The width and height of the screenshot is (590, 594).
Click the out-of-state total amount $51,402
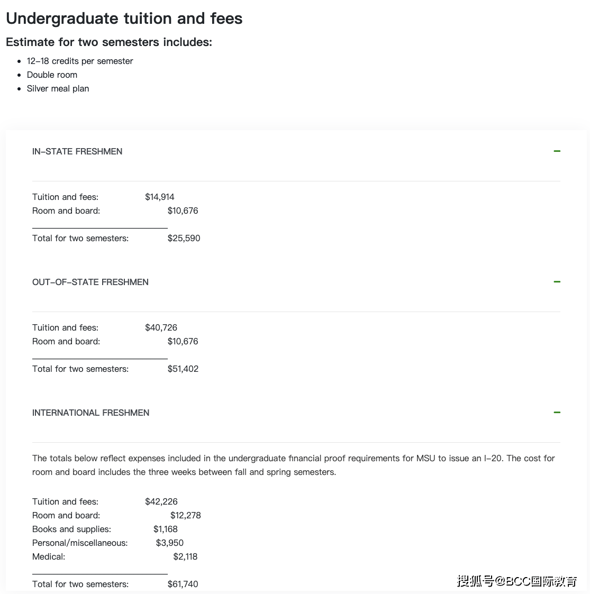pos(183,369)
